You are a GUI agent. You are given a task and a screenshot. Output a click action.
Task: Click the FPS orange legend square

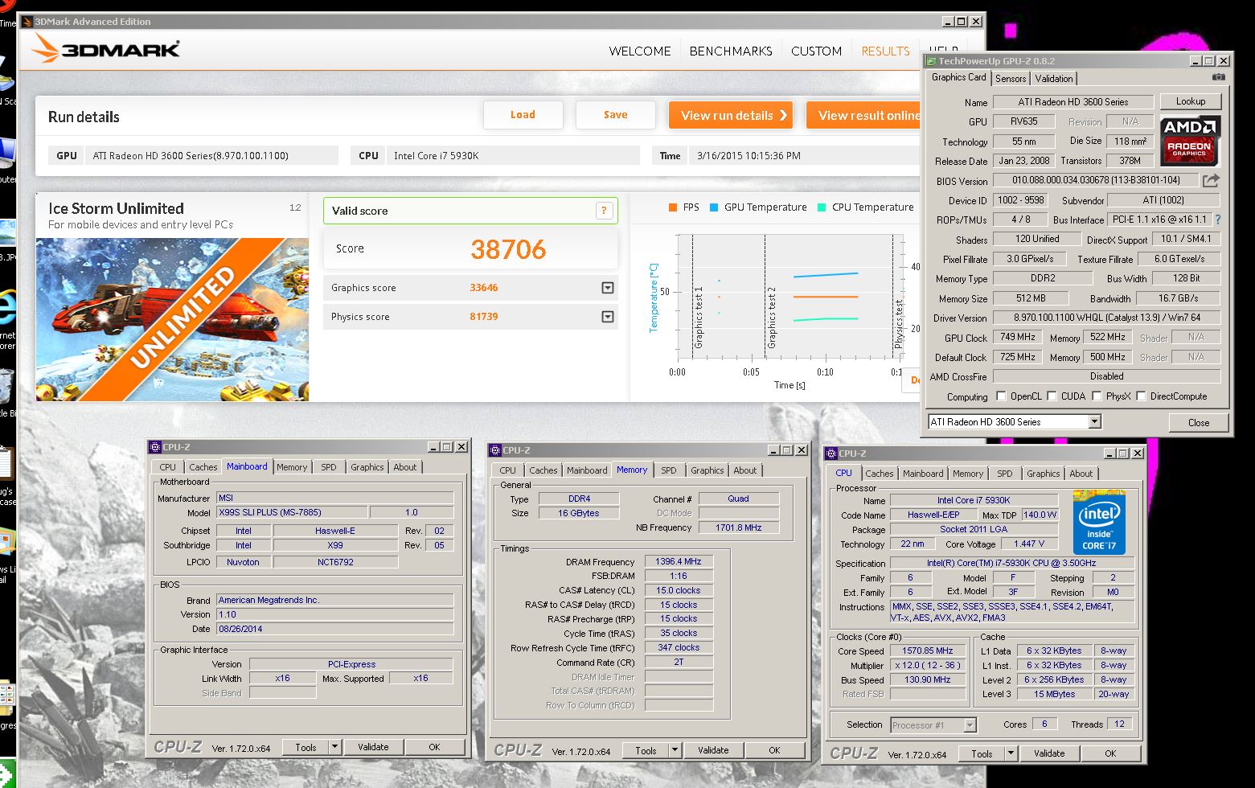coord(673,207)
